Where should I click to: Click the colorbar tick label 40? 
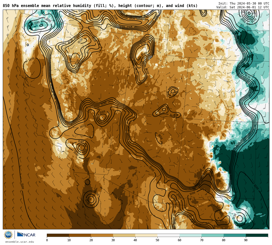(135, 240)
